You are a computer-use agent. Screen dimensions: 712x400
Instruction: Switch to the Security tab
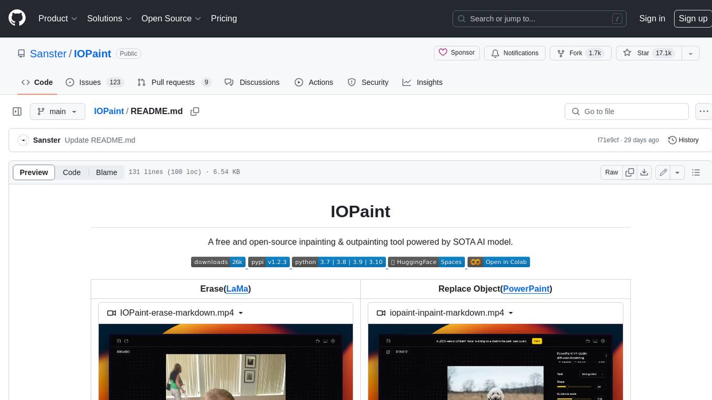tap(368, 82)
